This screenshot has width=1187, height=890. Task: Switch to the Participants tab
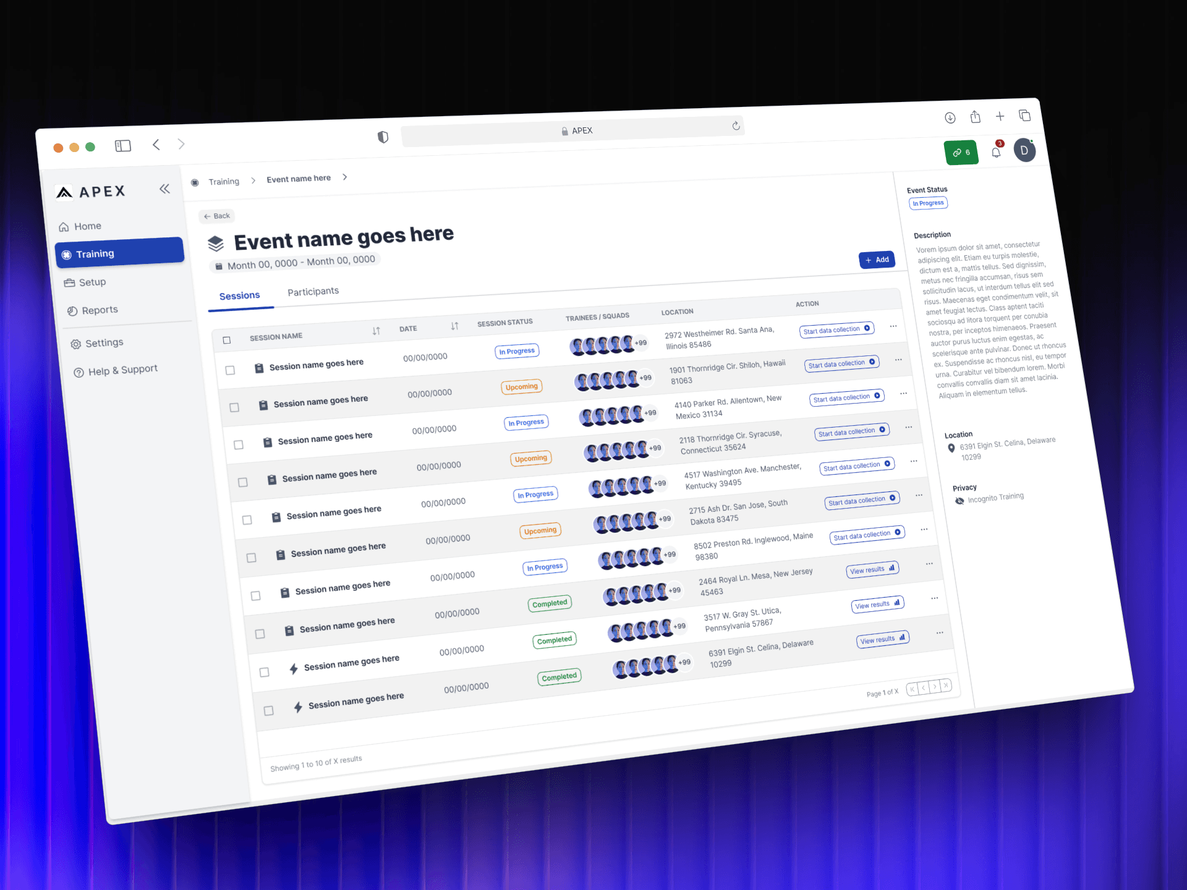[313, 291]
